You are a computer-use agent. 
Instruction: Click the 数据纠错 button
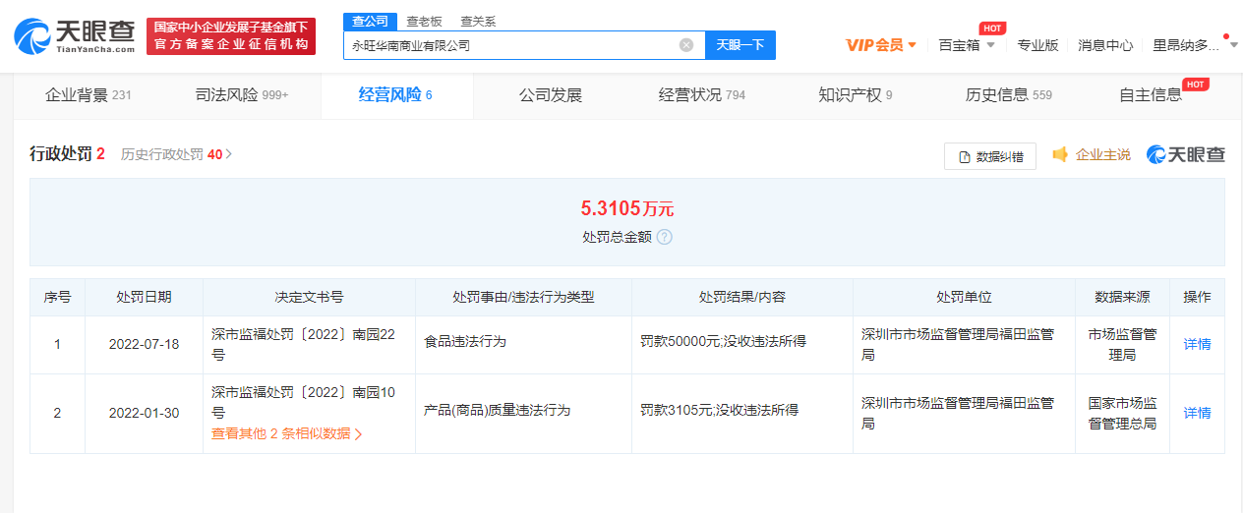pos(990,156)
